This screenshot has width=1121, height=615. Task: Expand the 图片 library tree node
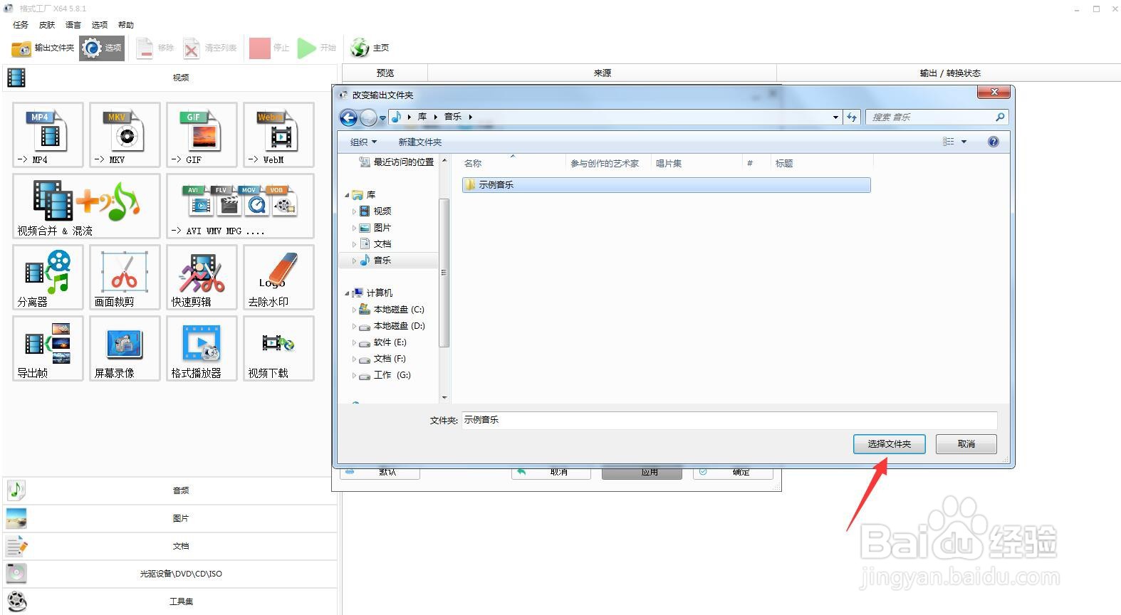354,228
